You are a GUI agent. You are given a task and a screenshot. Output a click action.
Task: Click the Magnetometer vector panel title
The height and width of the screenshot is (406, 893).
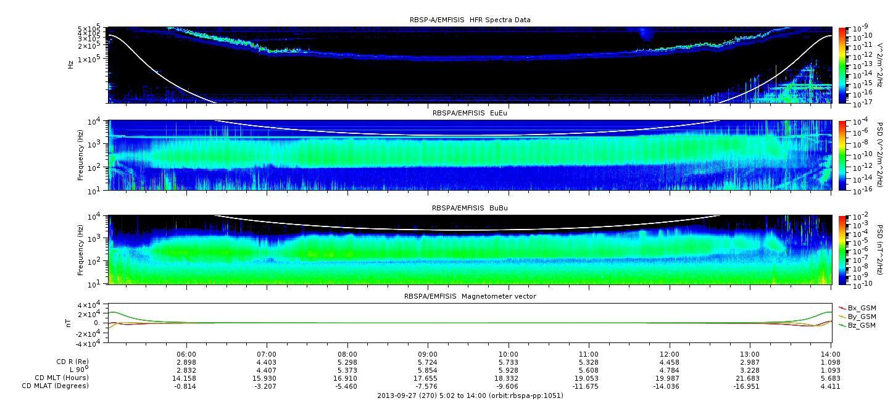470,296
